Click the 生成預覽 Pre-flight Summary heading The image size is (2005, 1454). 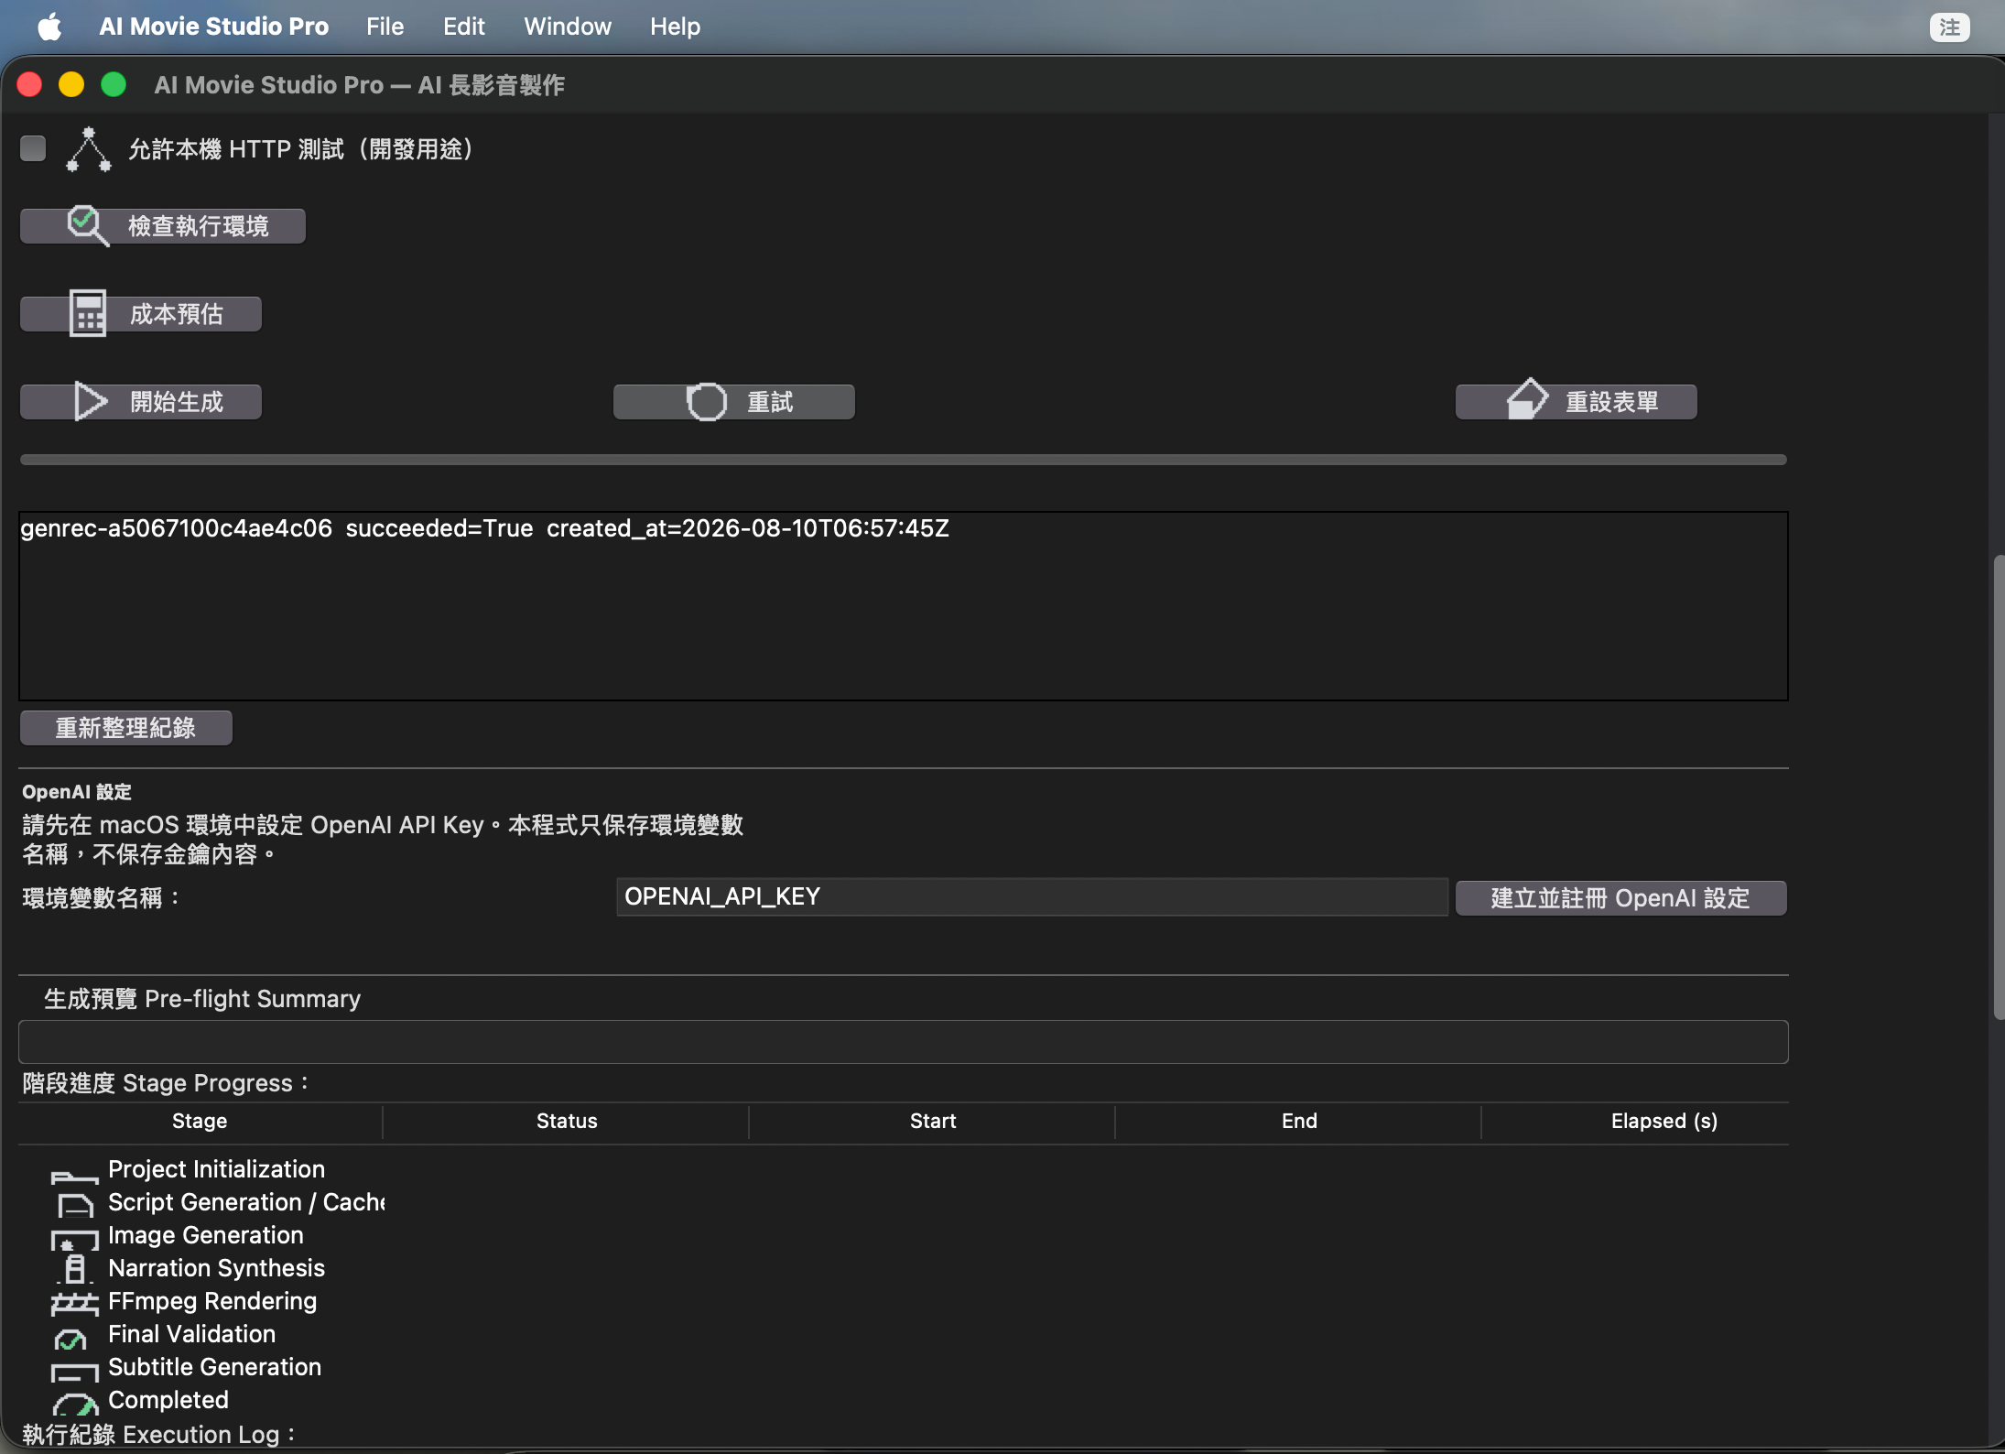click(202, 999)
